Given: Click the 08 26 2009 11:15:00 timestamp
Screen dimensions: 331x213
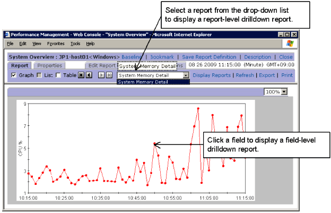Looking at the screenshot, I should tap(214, 65).
